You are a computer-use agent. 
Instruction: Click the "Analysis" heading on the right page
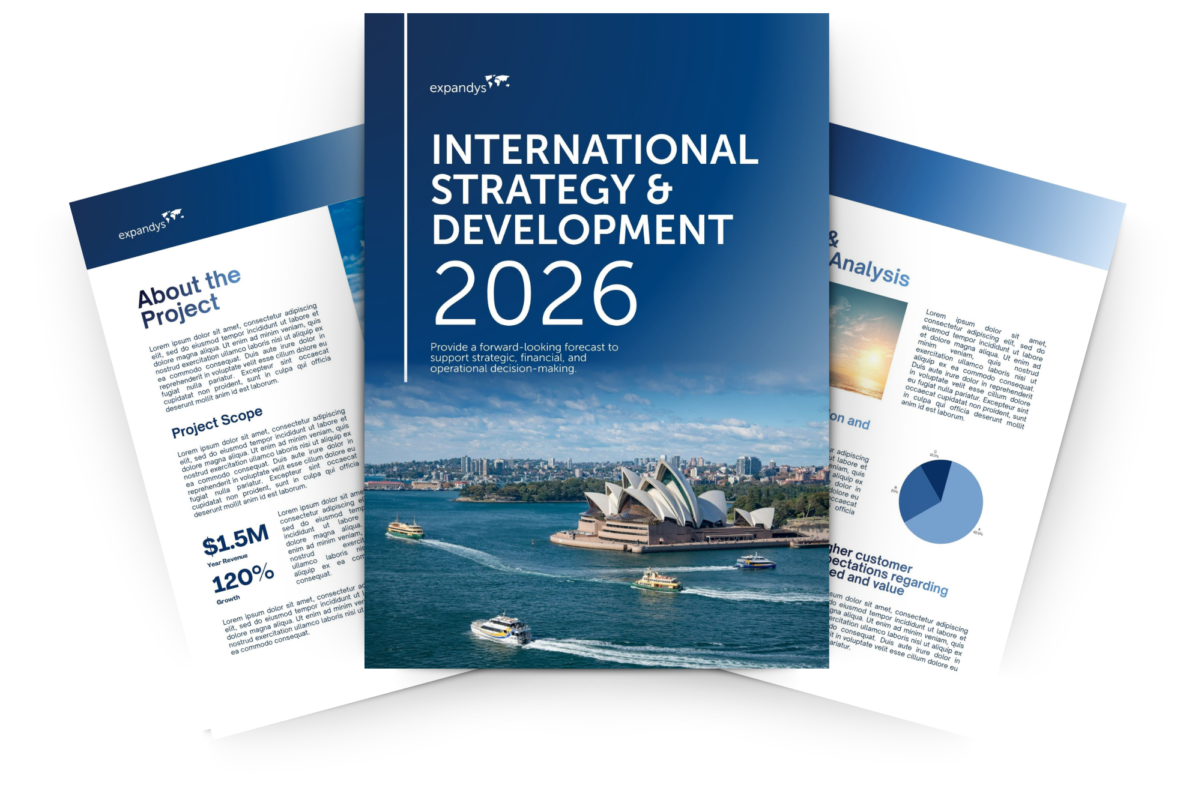pos(870,269)
